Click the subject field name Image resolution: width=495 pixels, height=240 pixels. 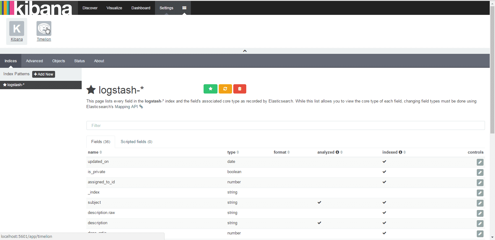(94, 203)
